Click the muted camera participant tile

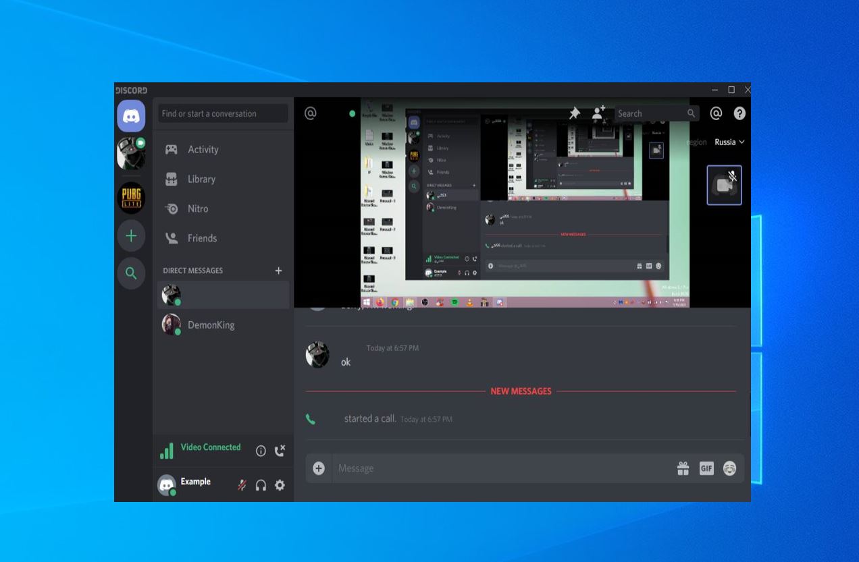(724, 185)
